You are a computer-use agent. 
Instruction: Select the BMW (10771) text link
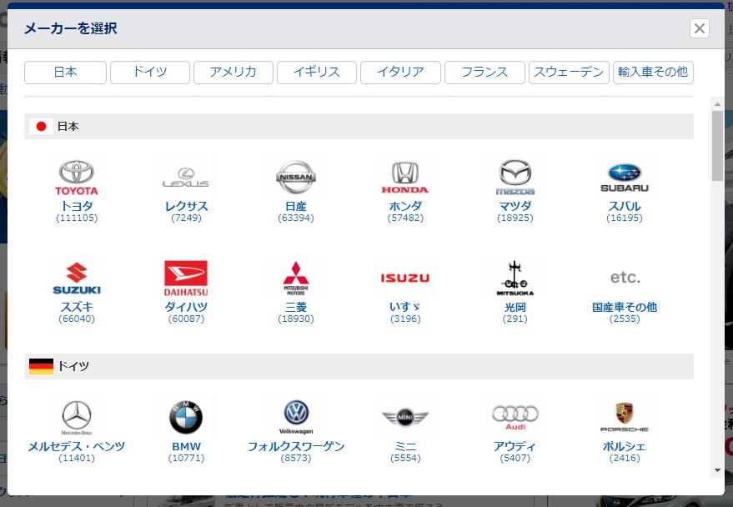(186, 451)
